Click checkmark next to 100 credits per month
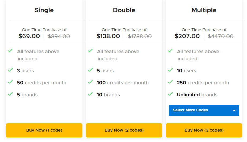247x142 pixels. 90,82
